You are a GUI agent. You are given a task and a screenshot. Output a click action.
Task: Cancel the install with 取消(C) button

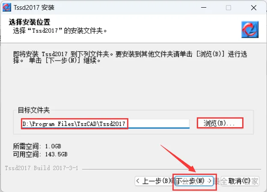(240, 181)
